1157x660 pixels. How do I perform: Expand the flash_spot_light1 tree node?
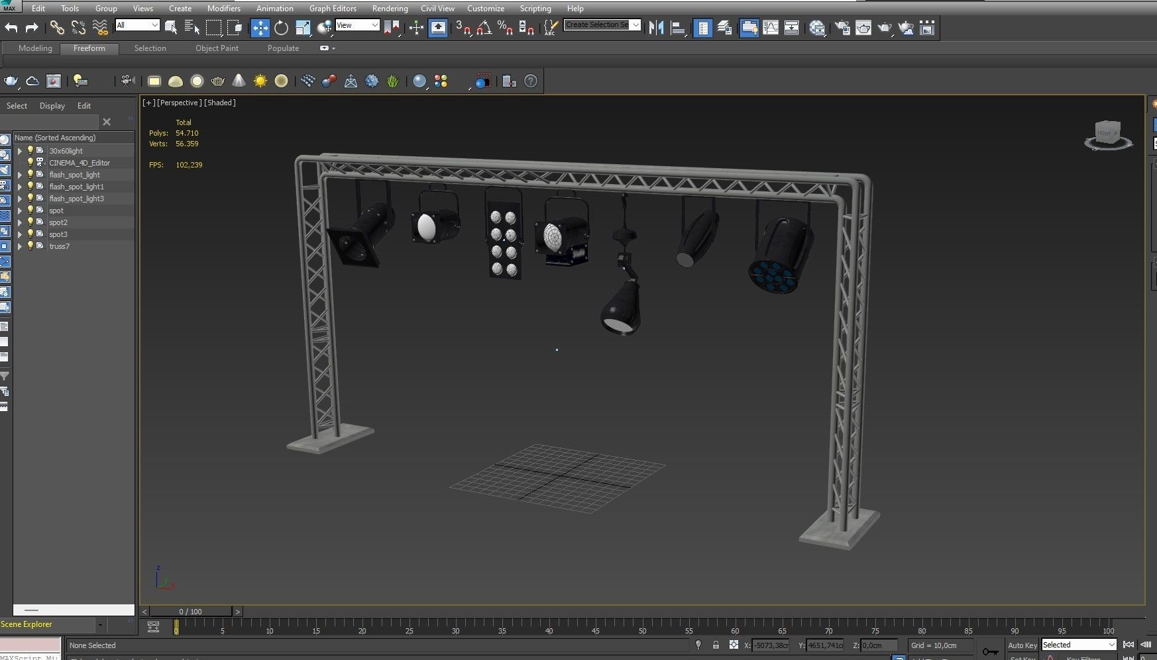pos(20,187)
